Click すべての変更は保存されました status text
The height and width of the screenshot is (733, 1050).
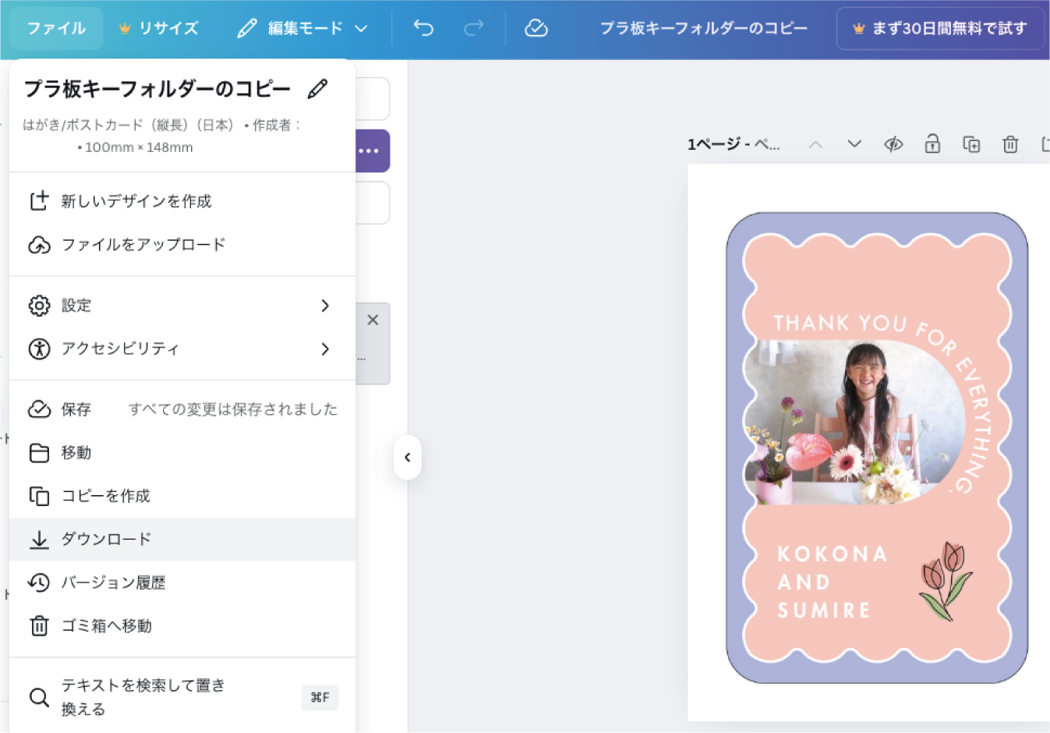(x=233, y=409)
